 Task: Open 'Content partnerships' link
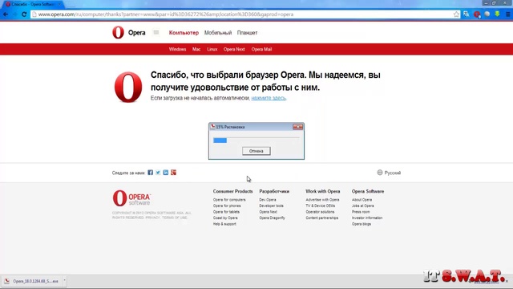point(322,218)
